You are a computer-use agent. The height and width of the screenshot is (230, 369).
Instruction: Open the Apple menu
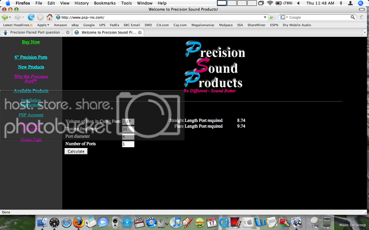click(8, 3)
